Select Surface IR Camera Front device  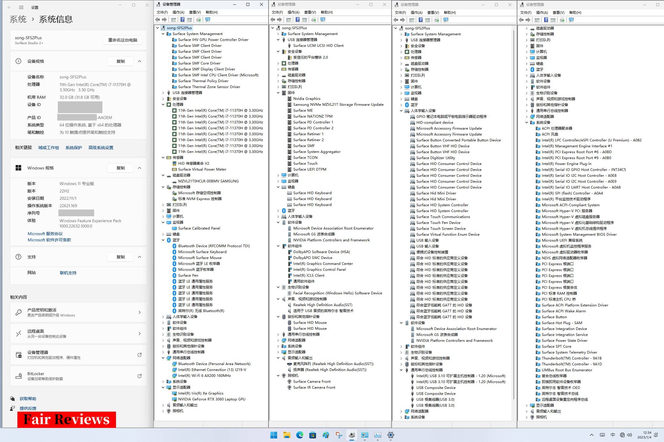coord(314,387)
